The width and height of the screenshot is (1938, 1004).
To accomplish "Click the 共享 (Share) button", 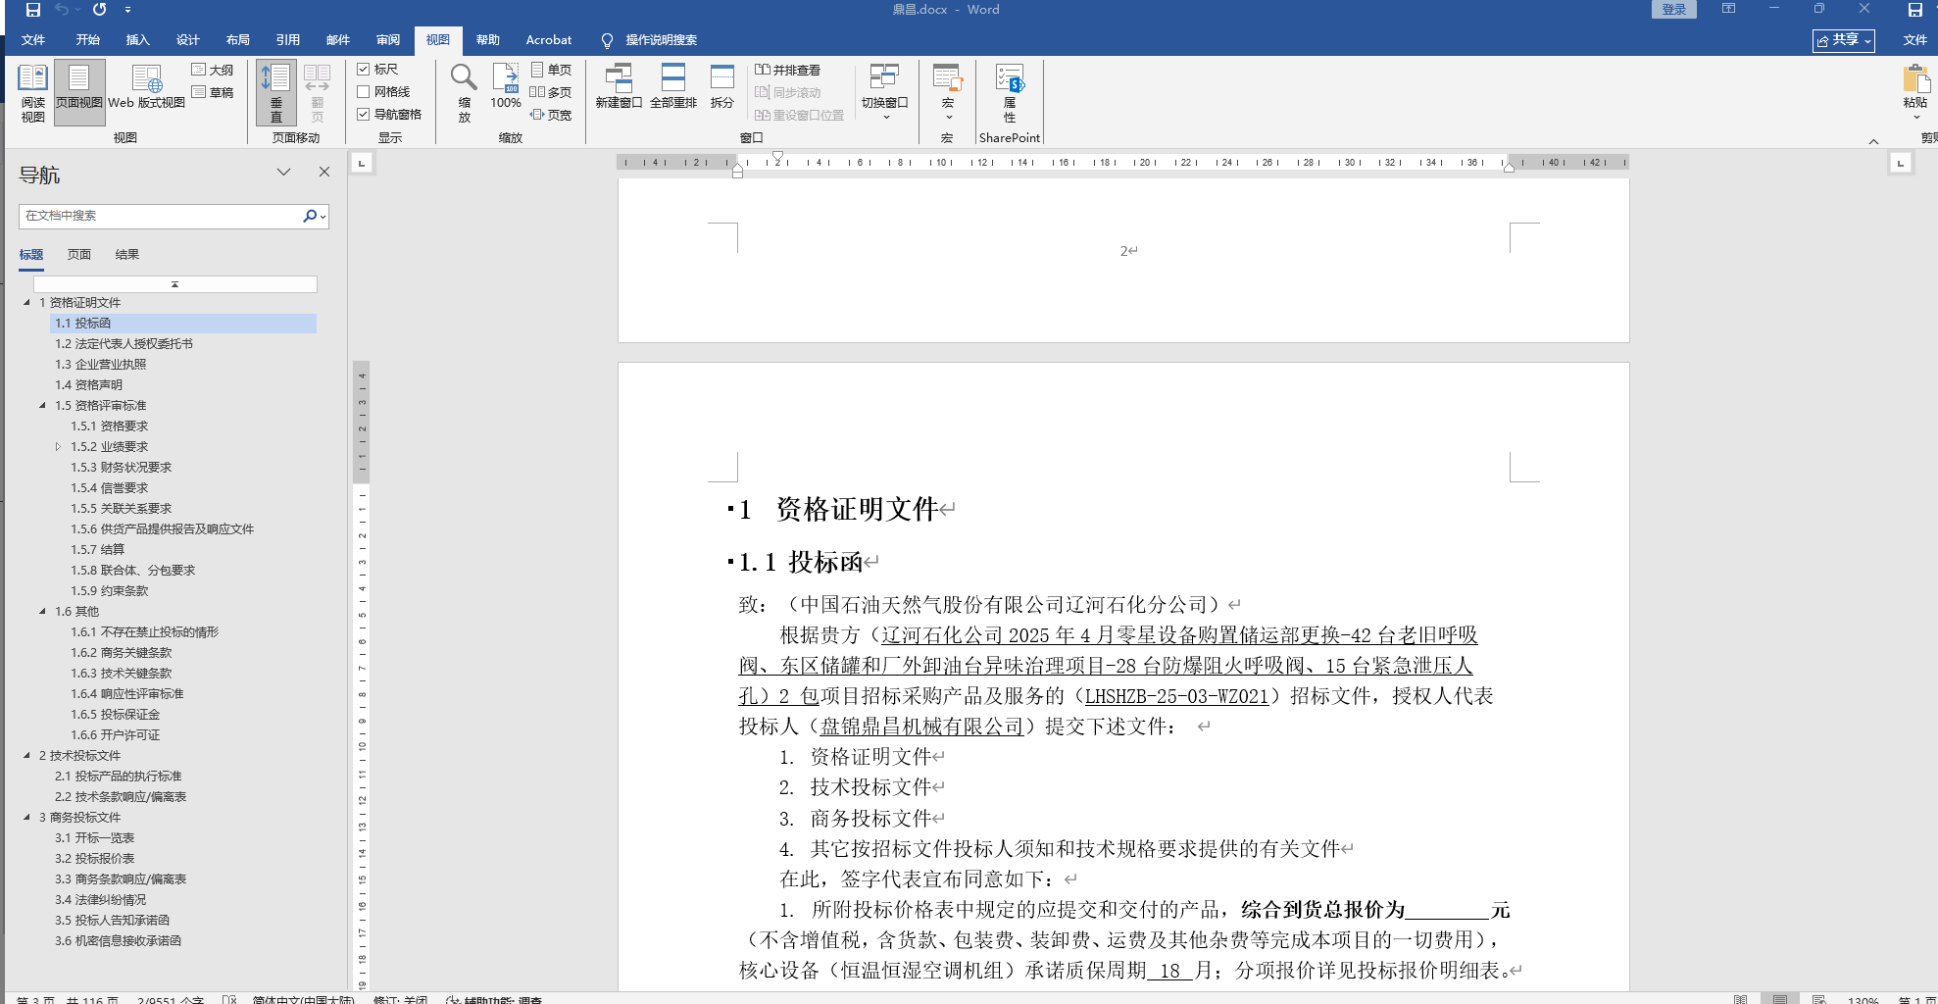I will [x=1843, y=40].
